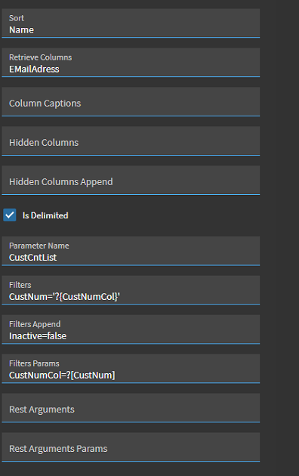Image resolution: width=299 pixels, height=476 pixels.
Task: Click the Is Delimited label text
Action: pyautogui.click(x=45, y=215)
